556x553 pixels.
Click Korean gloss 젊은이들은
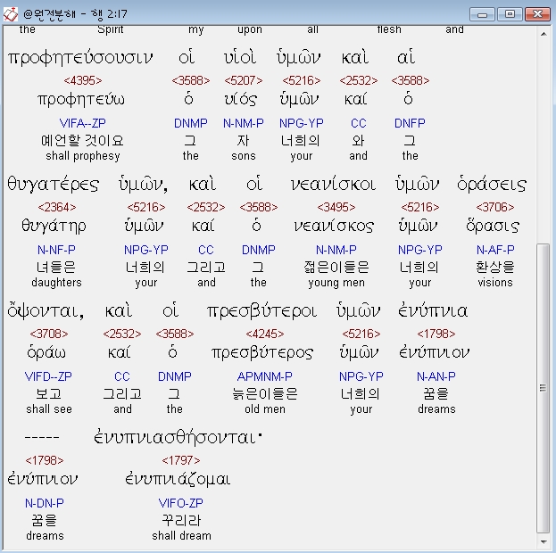click(x=336, y=268)
